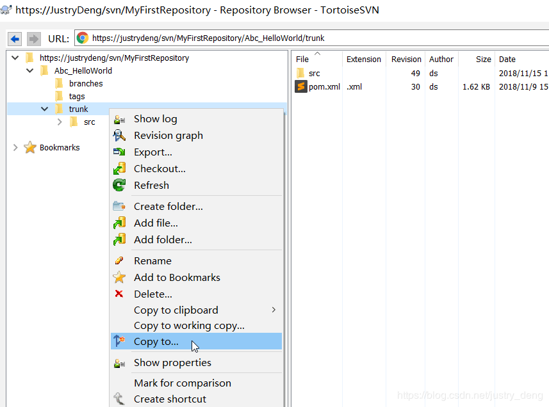549x407 pixels.
Task: Click the red X Delete icon
Action: tap(119, 294)
